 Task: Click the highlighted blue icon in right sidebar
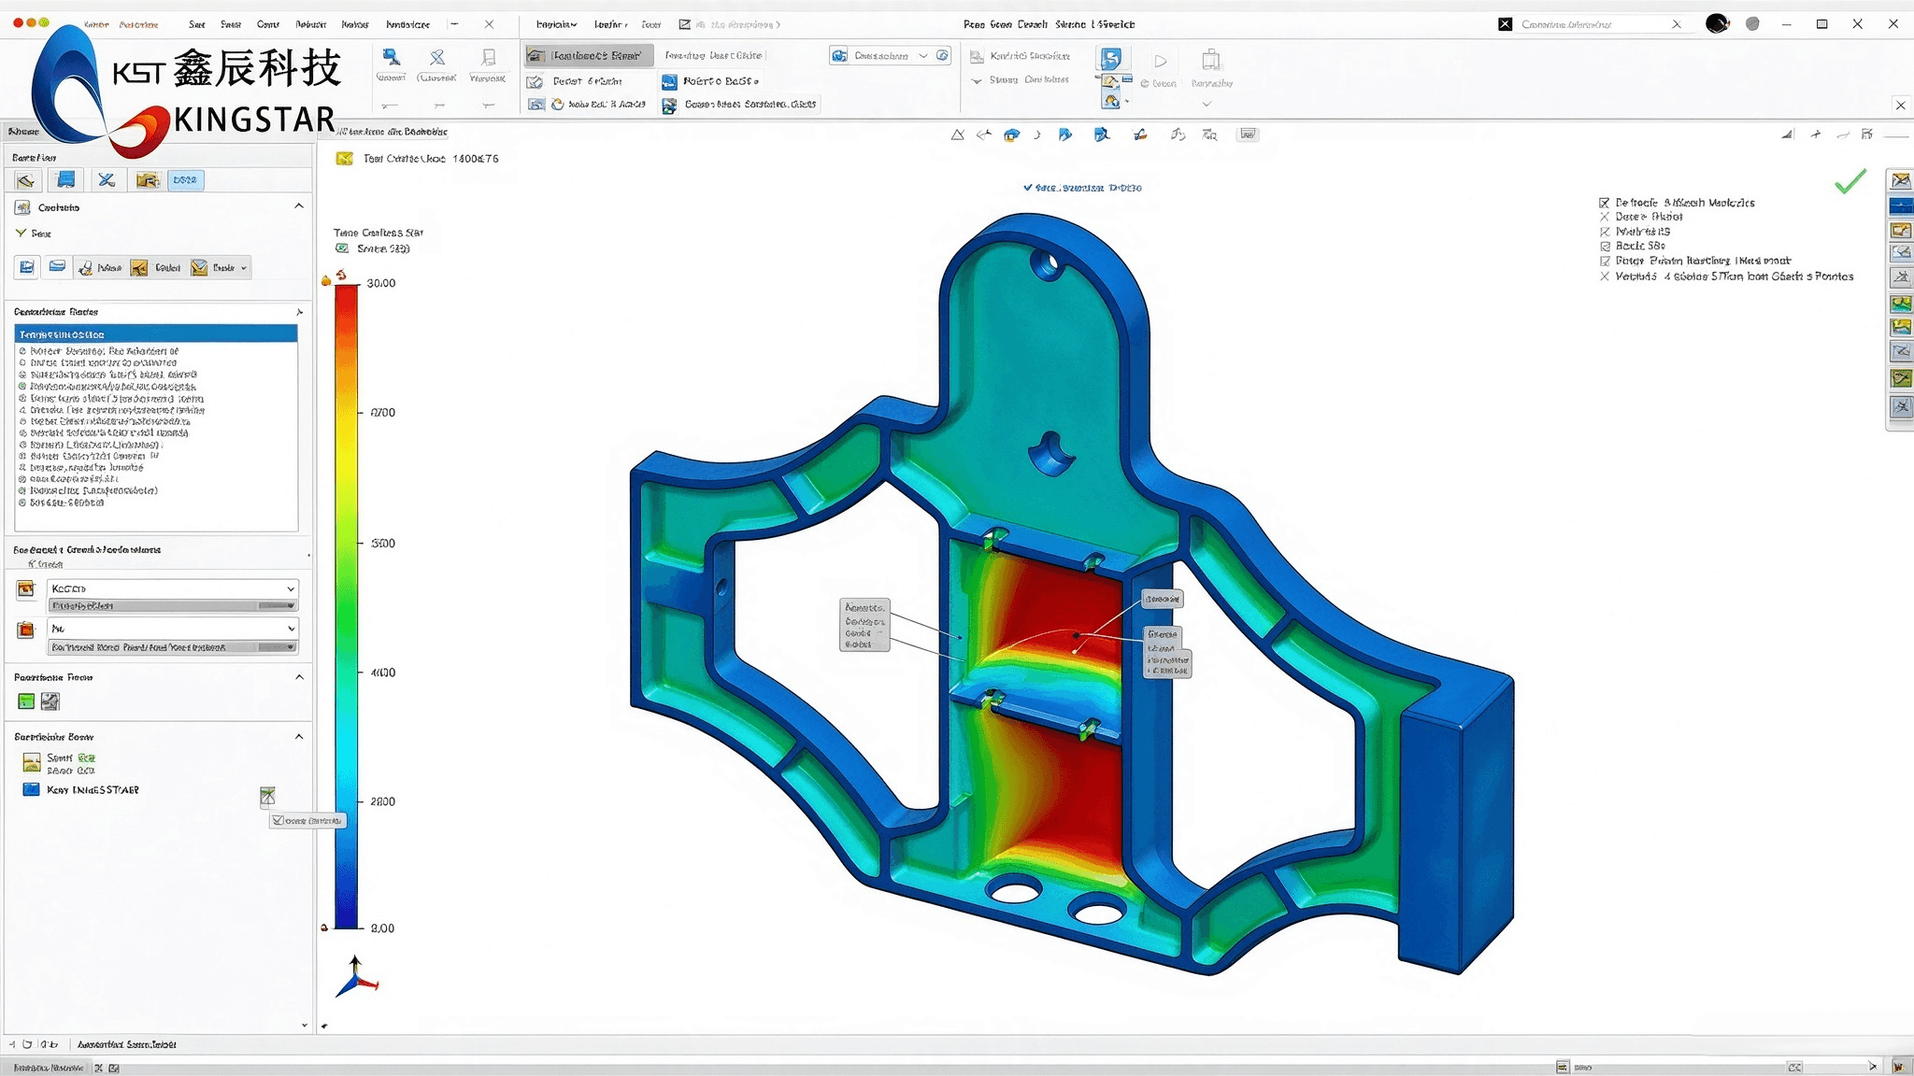click(1901, 205)
